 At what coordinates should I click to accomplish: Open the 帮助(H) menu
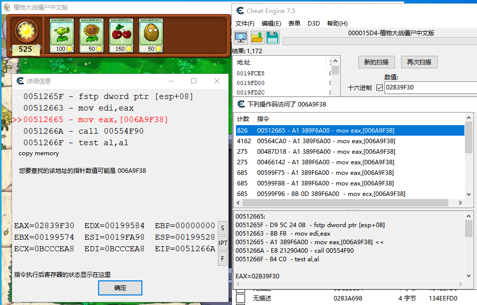pyautogui.click(x=337, y=24)
